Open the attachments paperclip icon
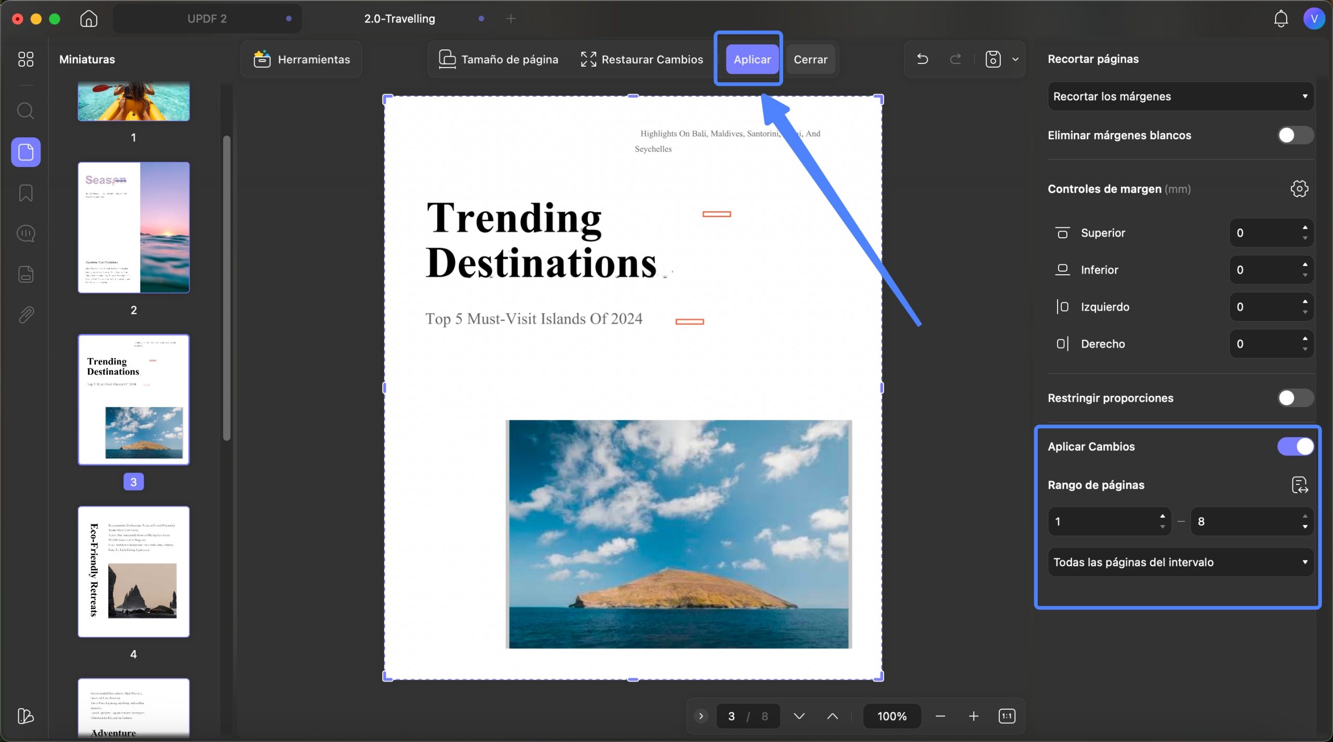The height and width of the screenshot is (742, 1333). coord(26,315)
